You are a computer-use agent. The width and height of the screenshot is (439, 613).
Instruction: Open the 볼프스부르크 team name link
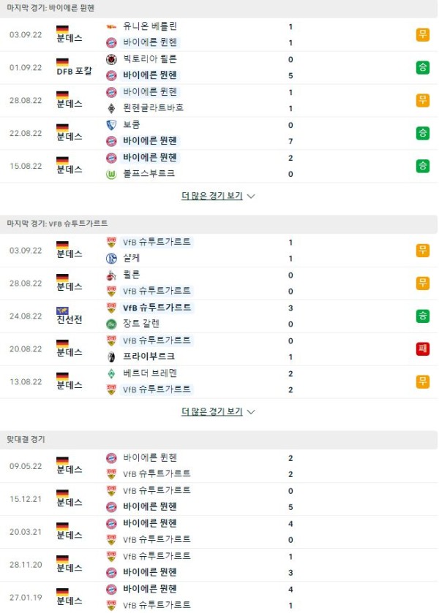[149, 174]
